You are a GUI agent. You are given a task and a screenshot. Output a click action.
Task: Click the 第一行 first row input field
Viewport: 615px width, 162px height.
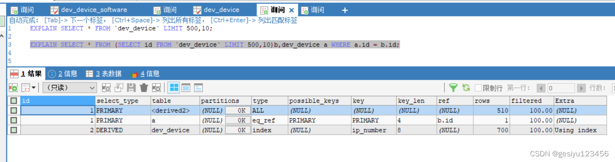tap(561, 88)
